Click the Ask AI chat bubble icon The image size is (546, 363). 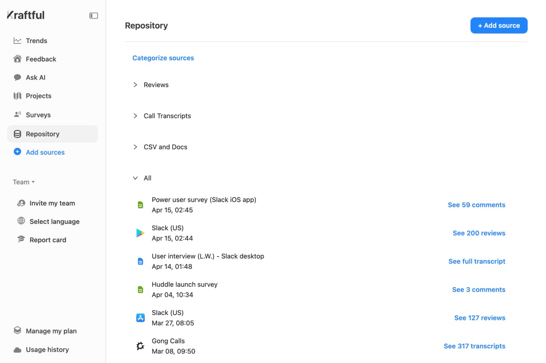[17, 77]
